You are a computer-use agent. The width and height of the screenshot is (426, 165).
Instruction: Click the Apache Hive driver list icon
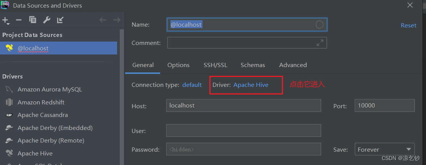click(x=9, y=153)
